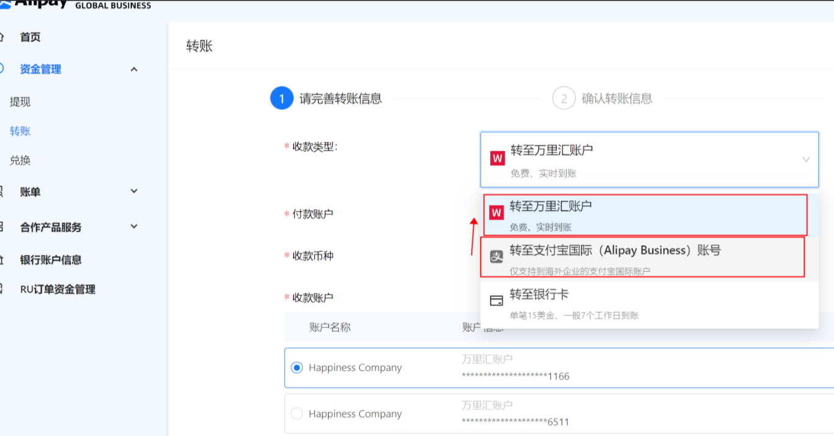Collapse the 资金管理 menu chevron
This screenshot has height=436, width=834.
134,70
